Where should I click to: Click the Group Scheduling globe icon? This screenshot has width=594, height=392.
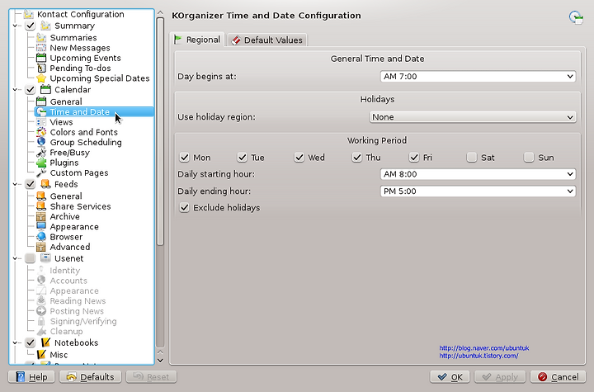coord(41,142)
